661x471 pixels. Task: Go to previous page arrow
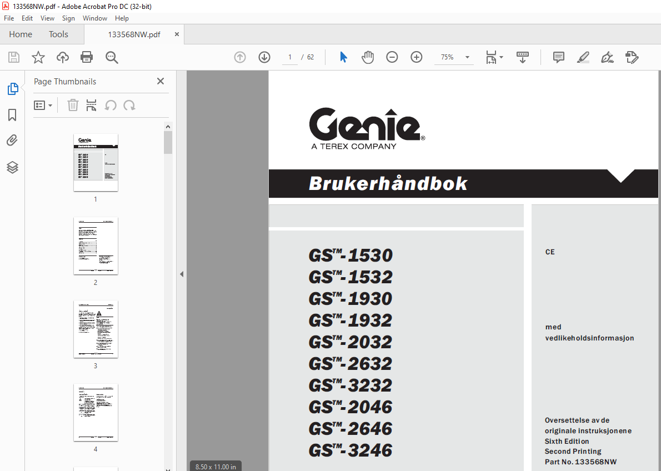click(240, 57)
